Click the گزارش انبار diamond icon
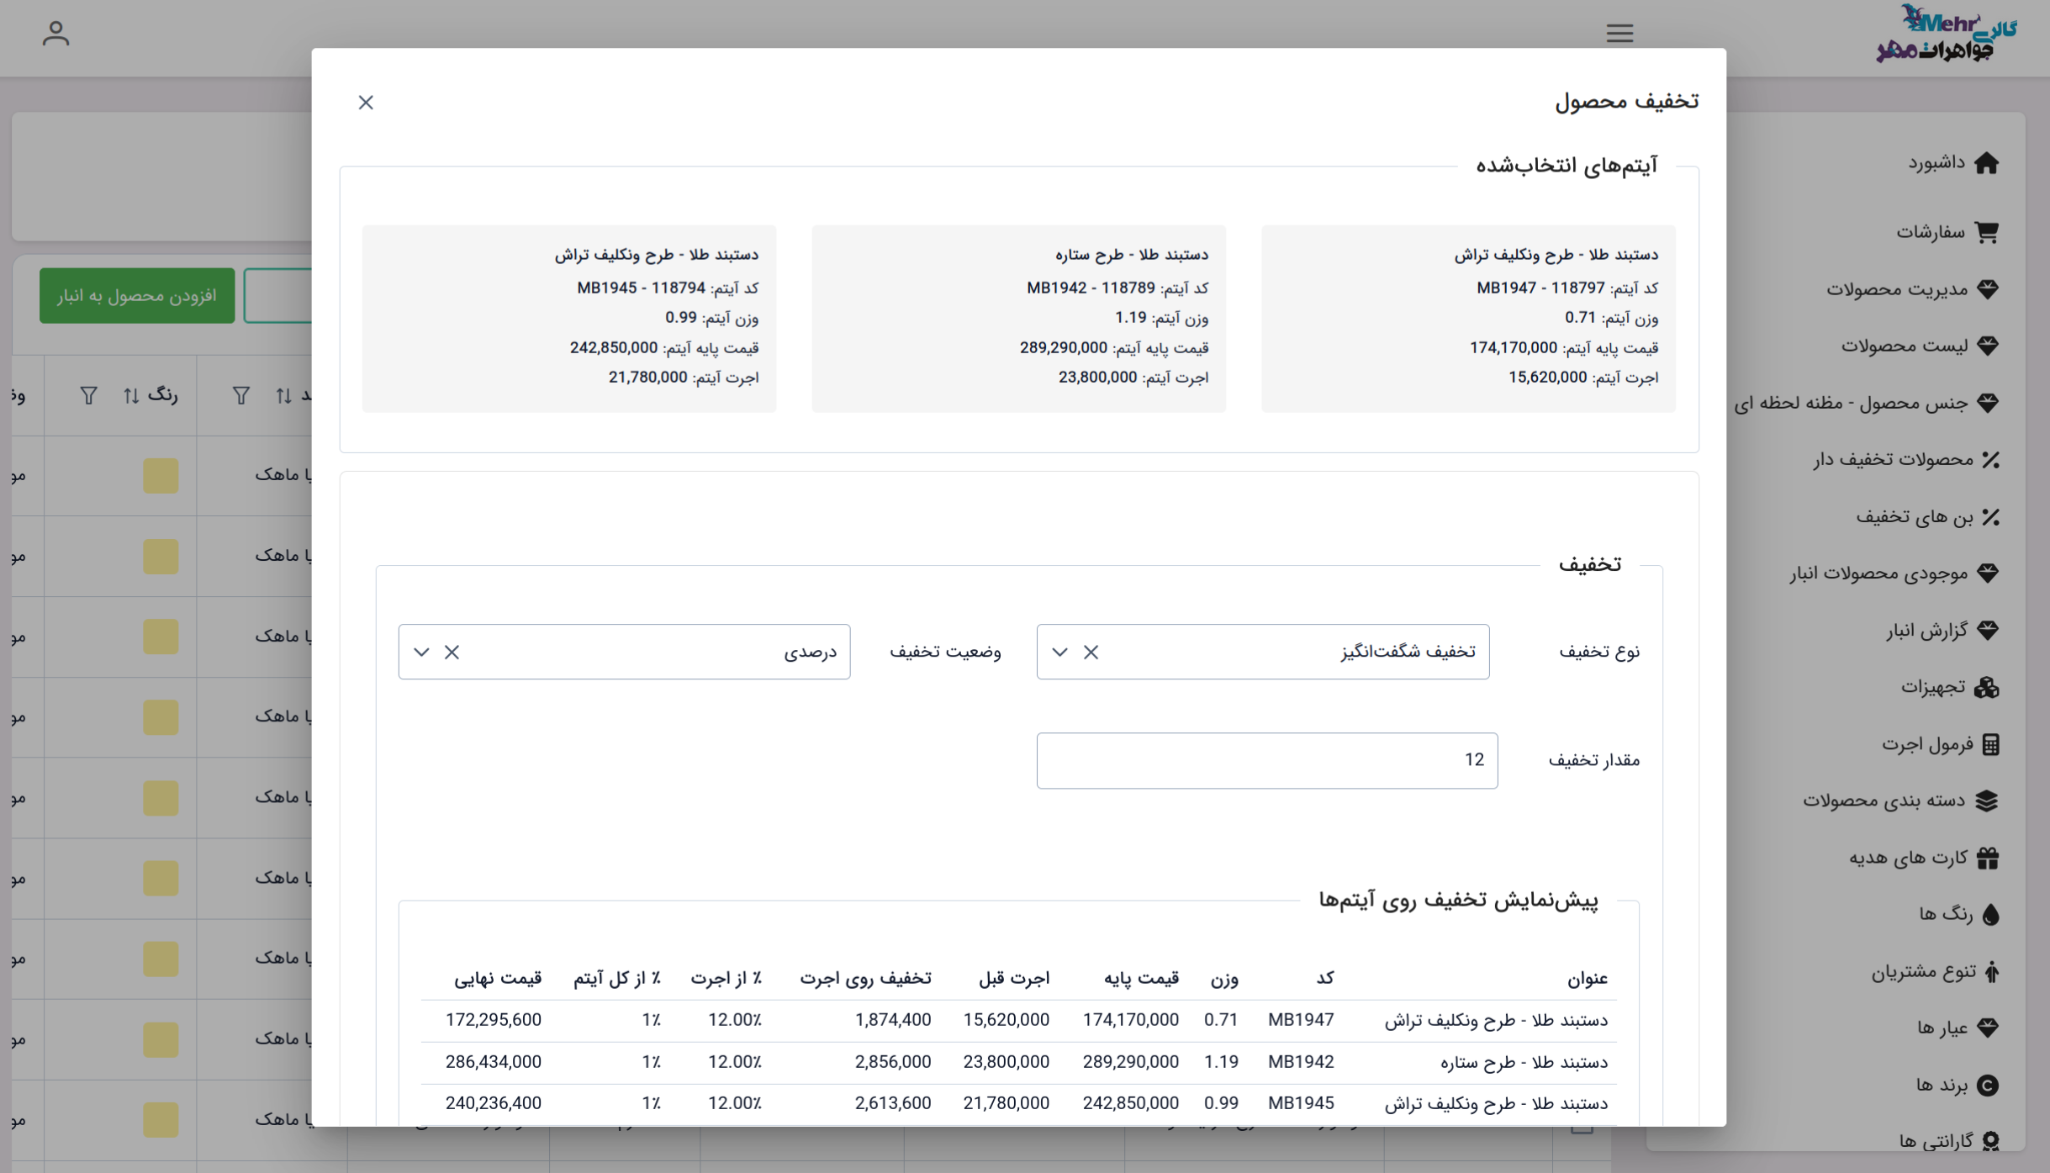This screenshot has width=2050, height=1173. (x=1988, y=631)
